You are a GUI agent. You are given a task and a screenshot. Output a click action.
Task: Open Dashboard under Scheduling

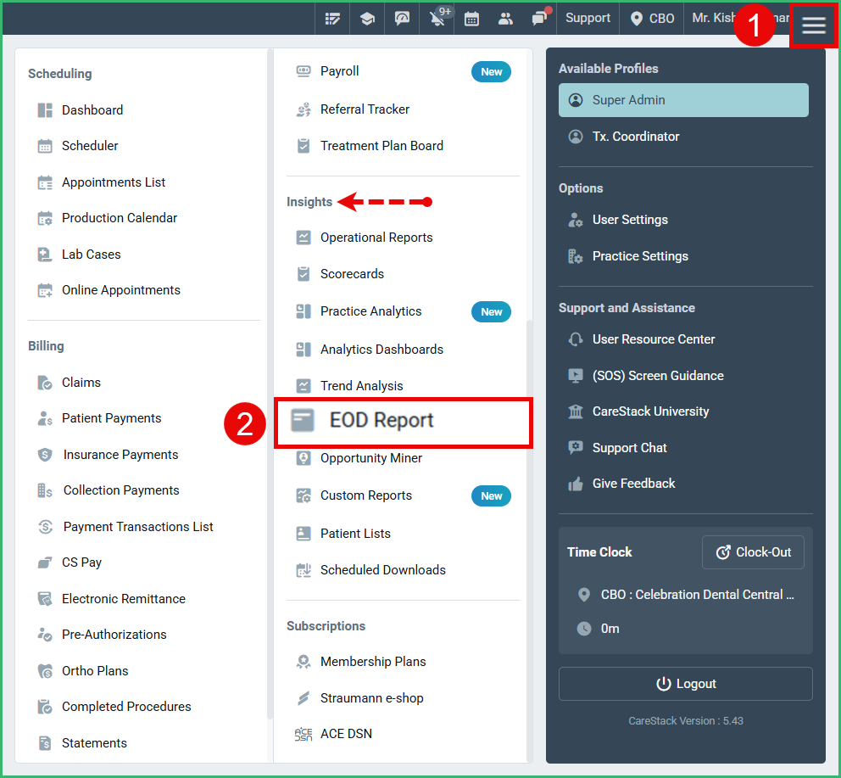point(92,110)
